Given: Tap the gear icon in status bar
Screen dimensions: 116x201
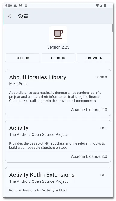Looking at the screenshot, I should click(20, 5).
